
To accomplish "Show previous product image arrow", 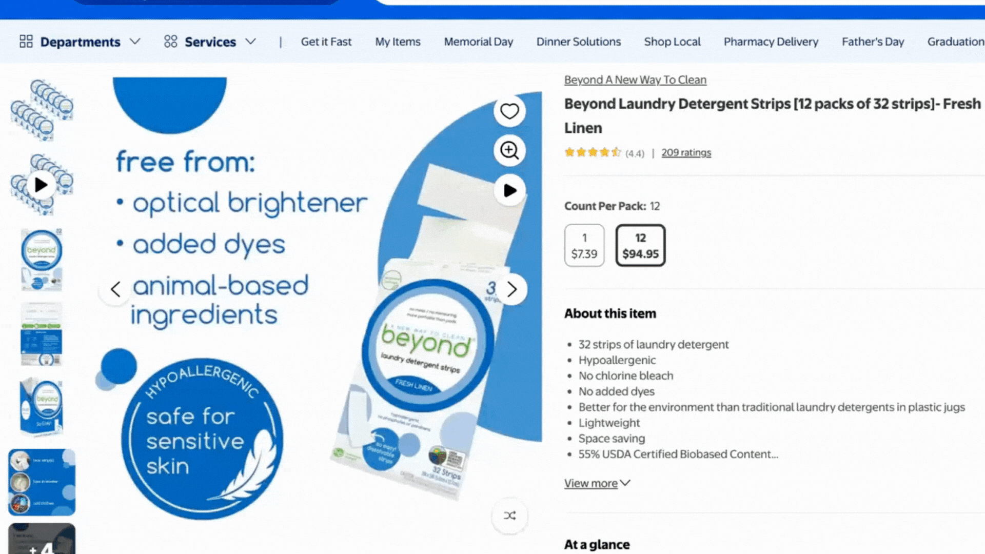I will pos(115,289).
